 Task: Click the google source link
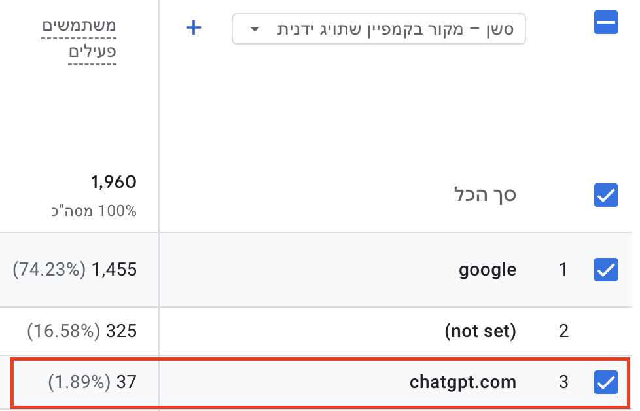tap(487, 270)
